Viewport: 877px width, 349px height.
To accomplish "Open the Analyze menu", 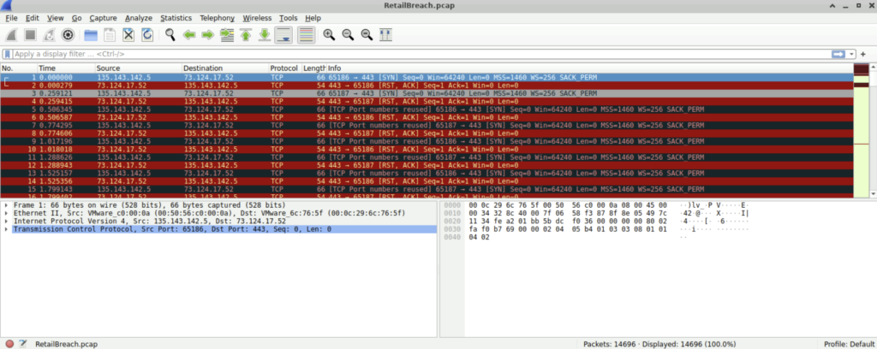I will (x=138, y=17).
